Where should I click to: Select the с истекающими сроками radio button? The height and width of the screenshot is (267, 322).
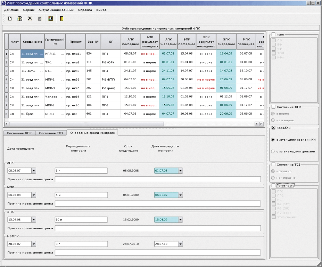pyautogui.click(x=273, y=151)
